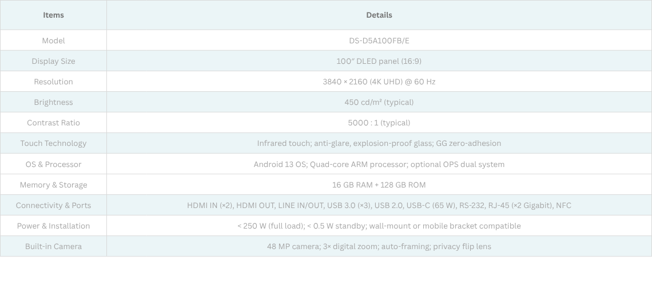The image size is (652, 285).
Task: Click the model number DS-D5A100FB/E
Action: pyautogui.click(x=379, y=40)
